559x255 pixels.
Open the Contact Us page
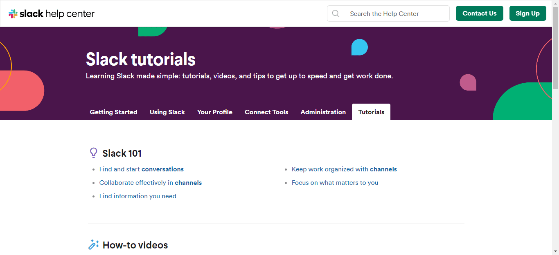coord(479,13)
